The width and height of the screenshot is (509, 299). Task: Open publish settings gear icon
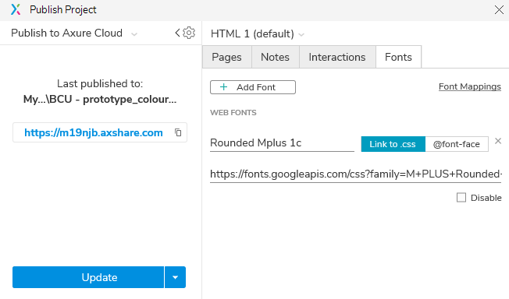tap(189, 33)
